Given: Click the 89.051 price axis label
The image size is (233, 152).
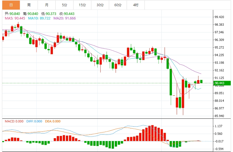Looking at the screenshot, I should click(x=219, y=93).
